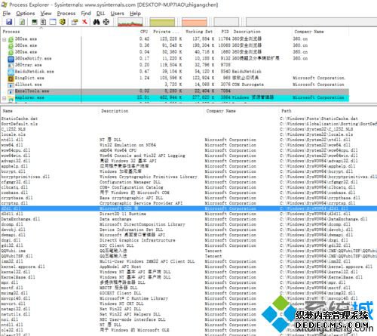
Task: Open the Process menu
Action: pyautogui.click(x=66, y=14)
